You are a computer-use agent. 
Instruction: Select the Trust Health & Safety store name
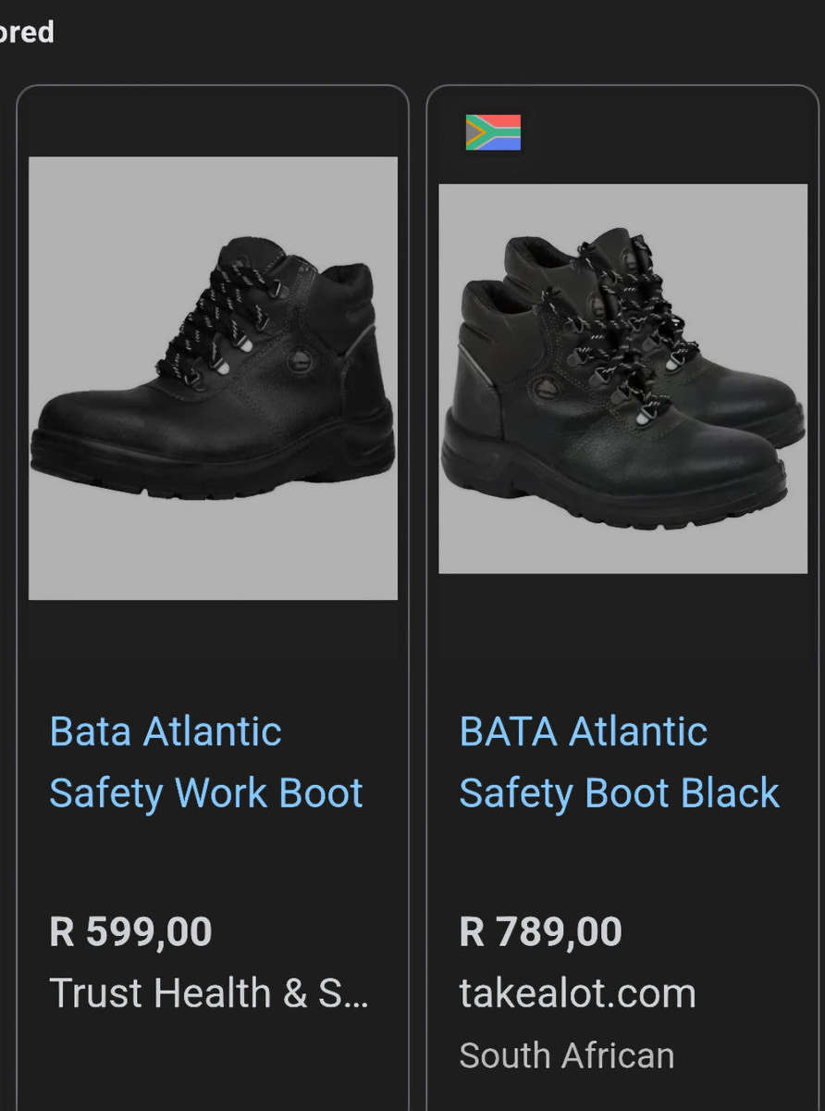pyautogui.click(x=211, y=993)
